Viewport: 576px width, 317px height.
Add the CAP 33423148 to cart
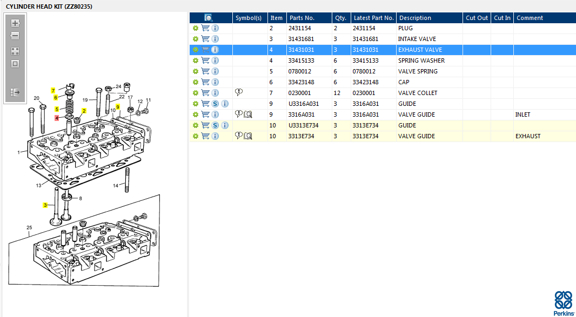[205, 82]
